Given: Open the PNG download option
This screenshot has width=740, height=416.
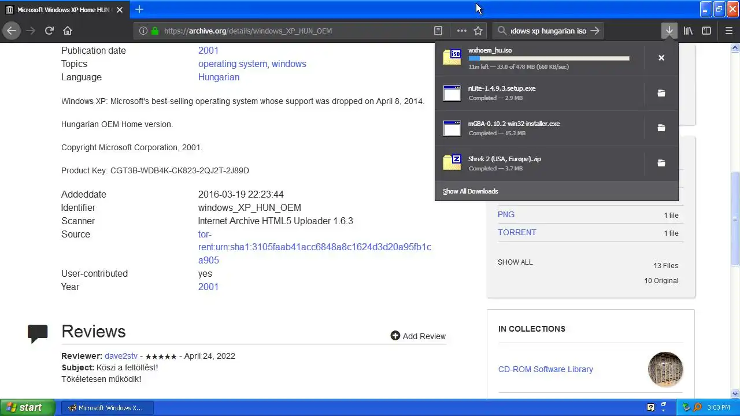Looking at the screenshot, I should (x=506, y=214).
